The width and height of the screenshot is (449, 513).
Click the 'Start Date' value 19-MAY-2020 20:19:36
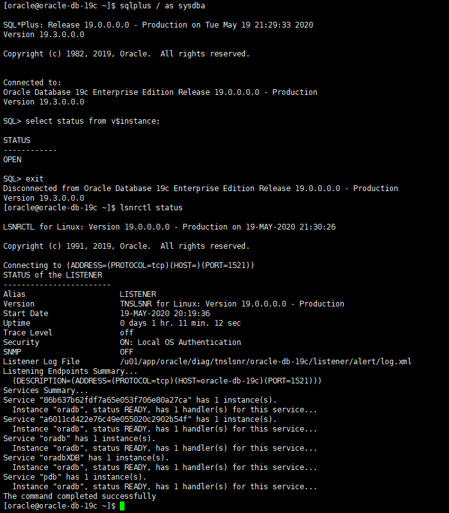(165, 314)
